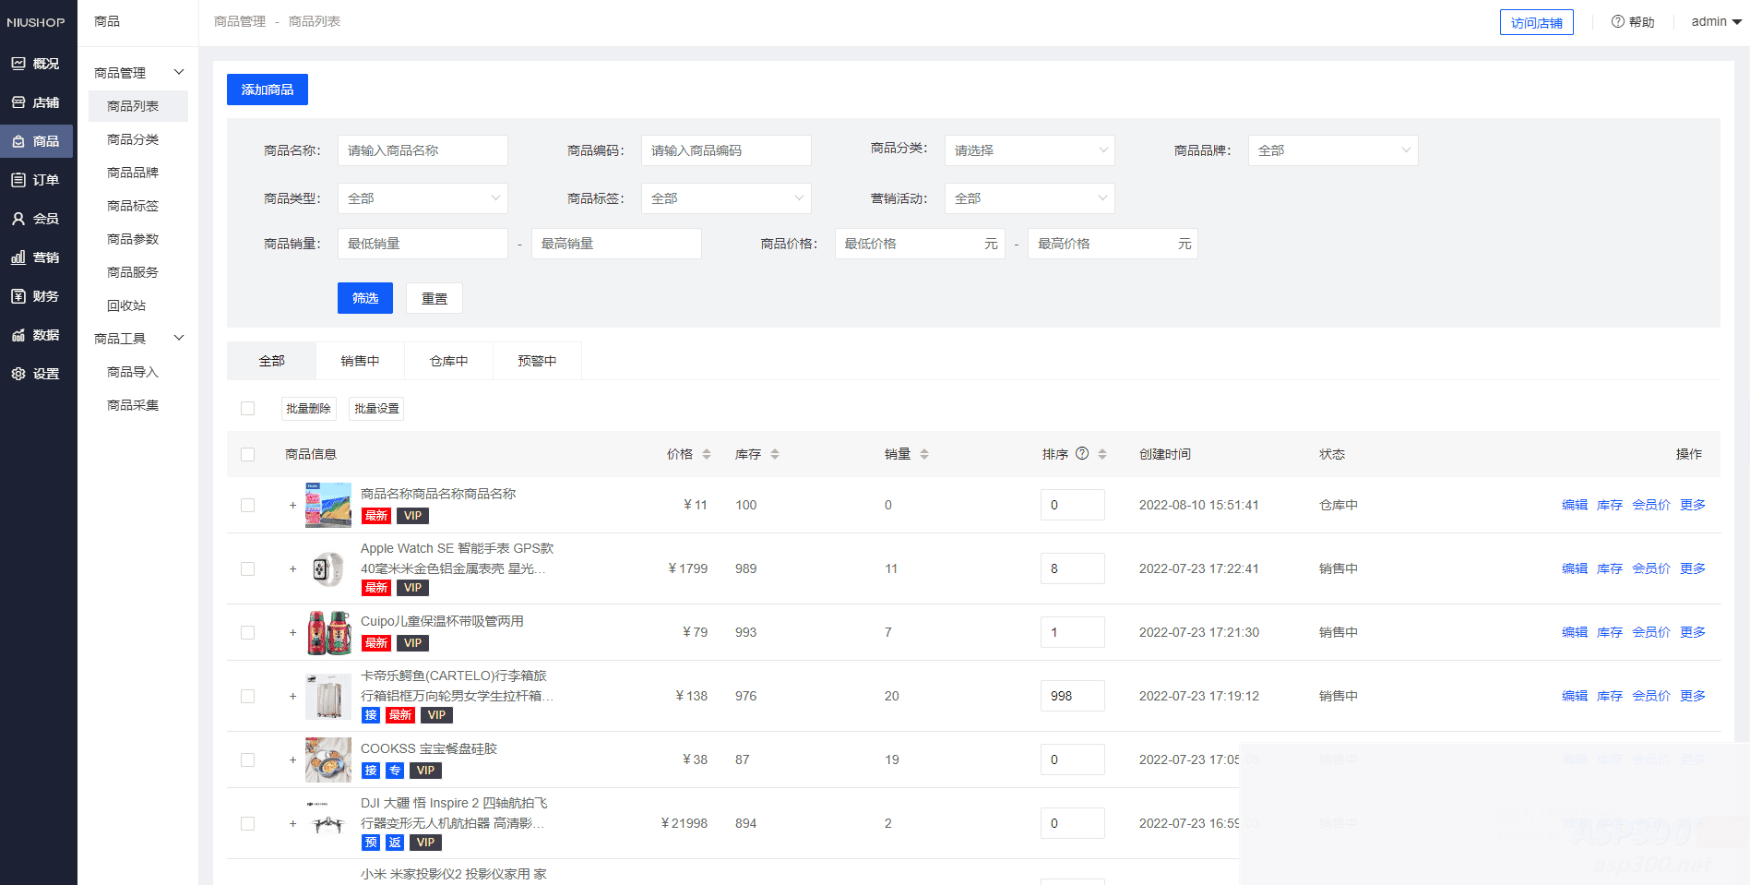Open the 营销 marketing section
Screen dimensions: 1750x885
[37, 257]
